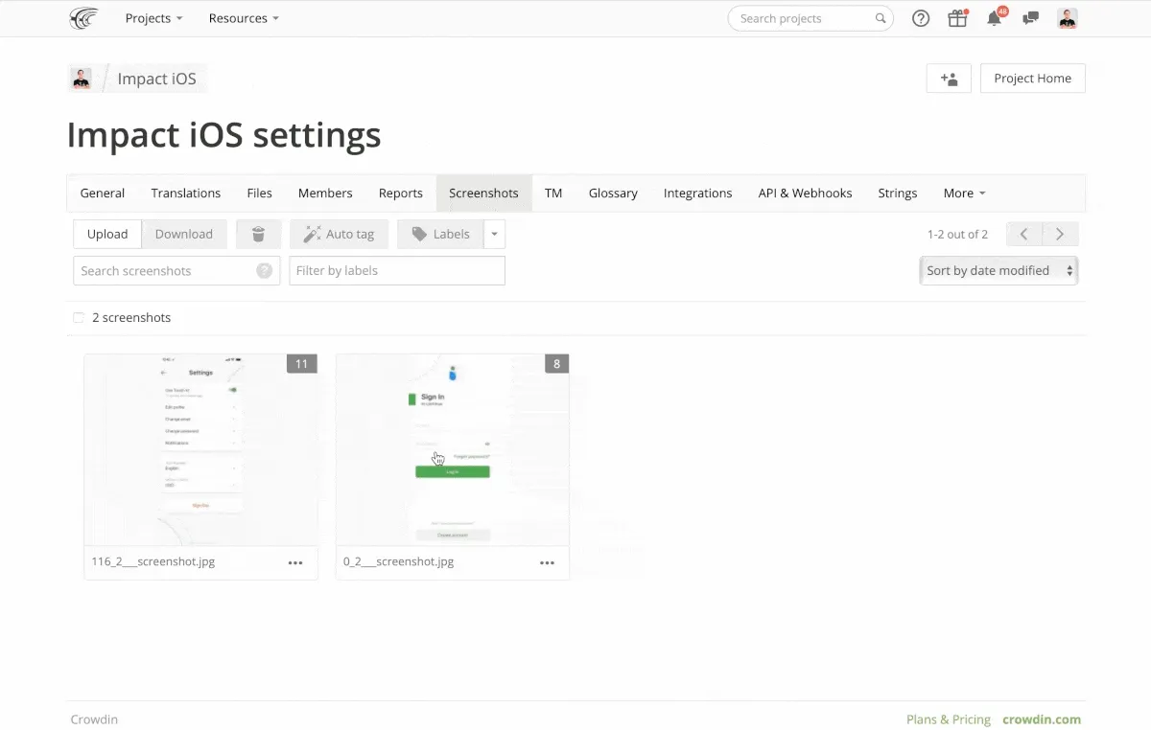Open the Sort by date modified dropdown
This screenshot has height=730, width=1151.
point(998,270)
